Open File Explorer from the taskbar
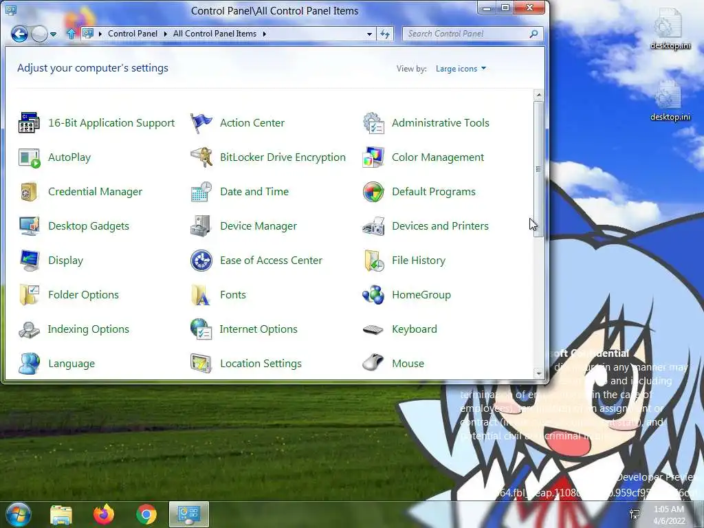The width and height of the screenshot is (704, 528). click(x=61, y=514)
